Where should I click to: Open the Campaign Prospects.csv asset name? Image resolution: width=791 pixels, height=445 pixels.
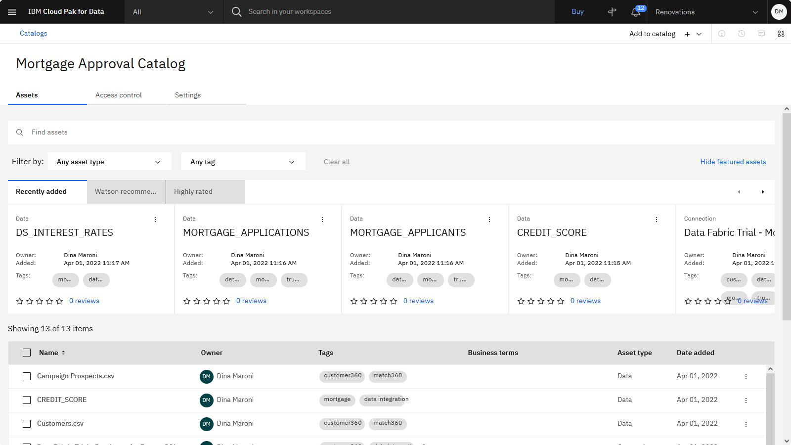[x=76, y=376]
